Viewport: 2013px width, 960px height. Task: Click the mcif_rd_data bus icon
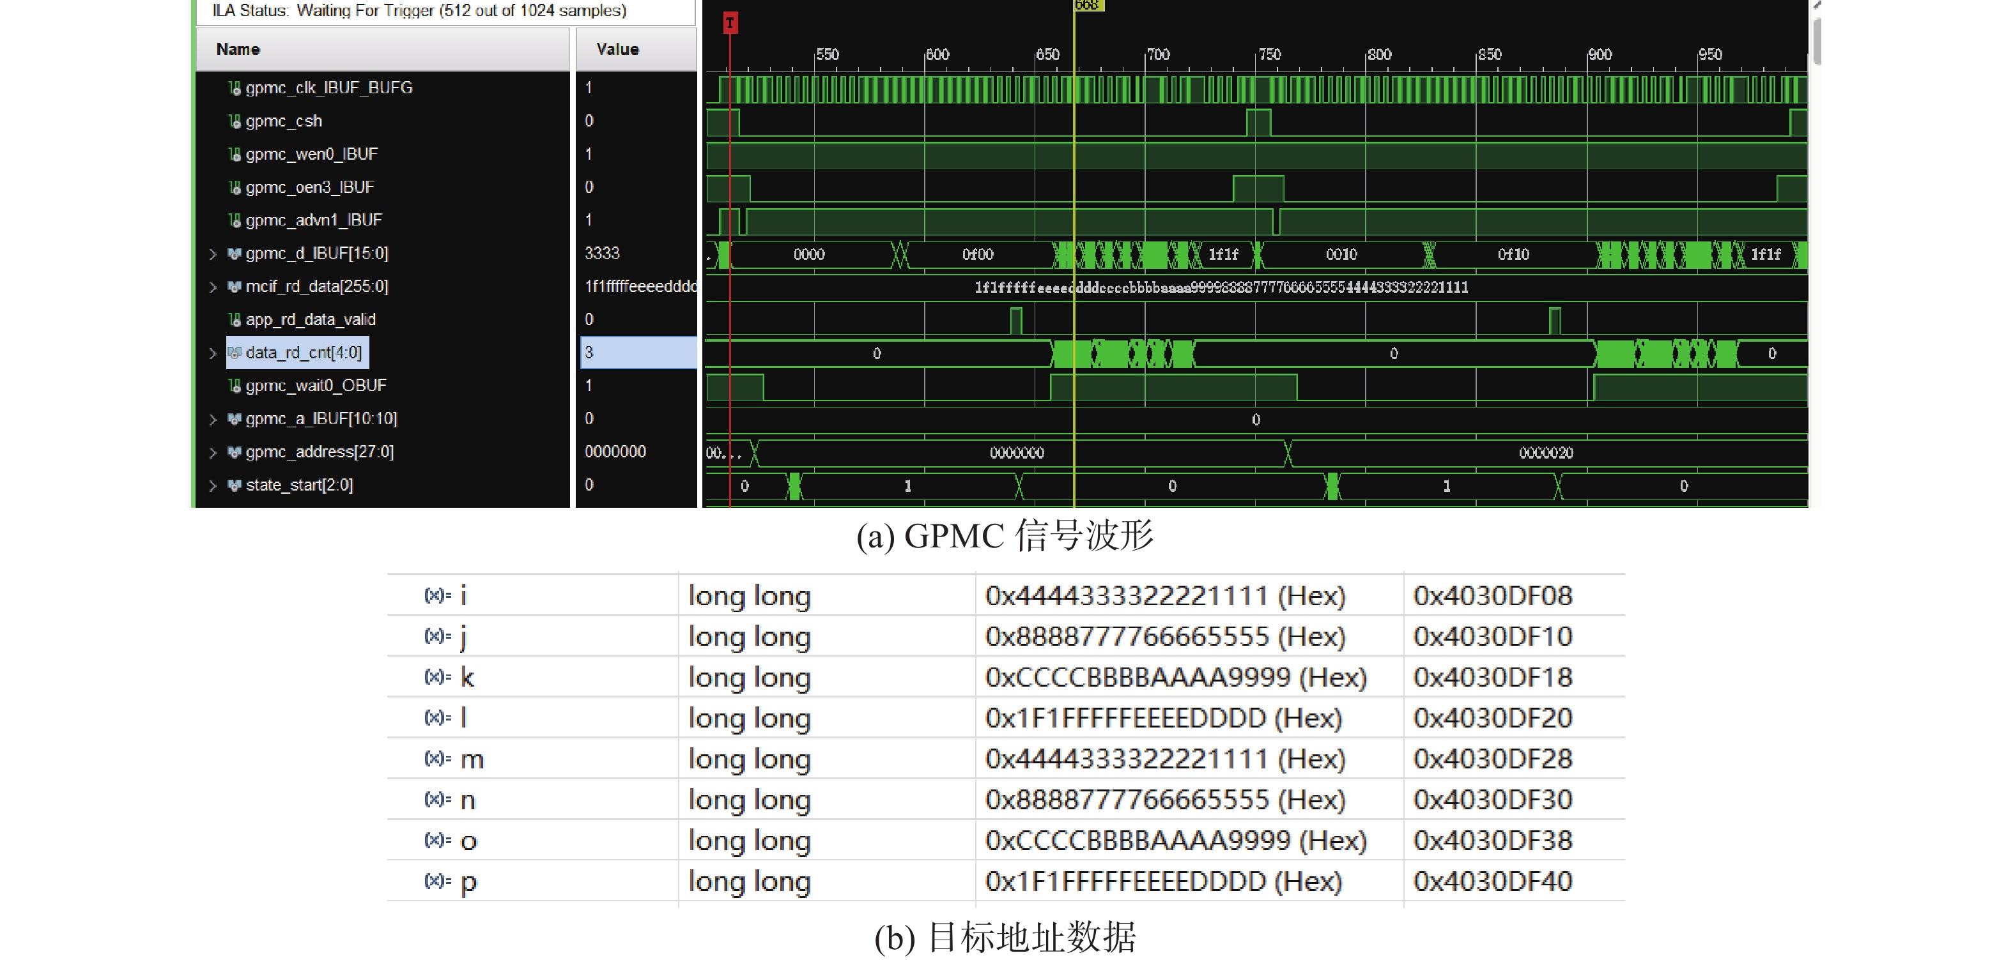pos(235,287)
